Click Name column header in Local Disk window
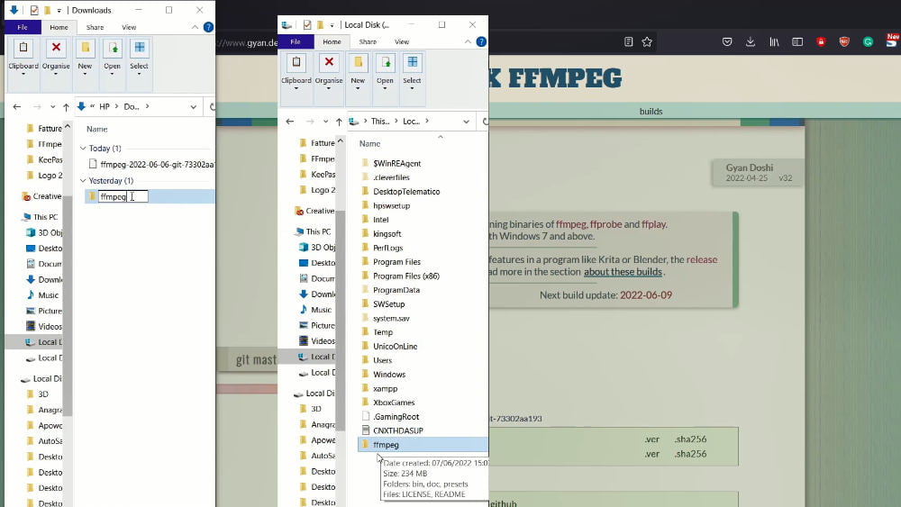Viewport: 901px width, 507px height. (x=369, y=143)
